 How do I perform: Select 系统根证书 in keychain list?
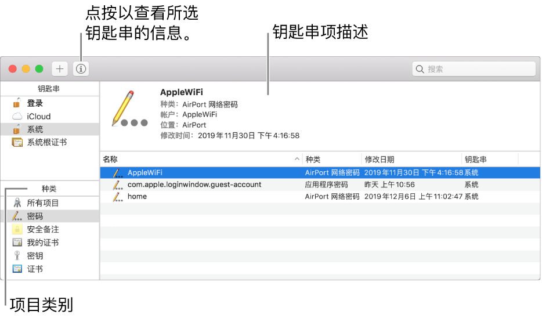(x=47, y=142)
